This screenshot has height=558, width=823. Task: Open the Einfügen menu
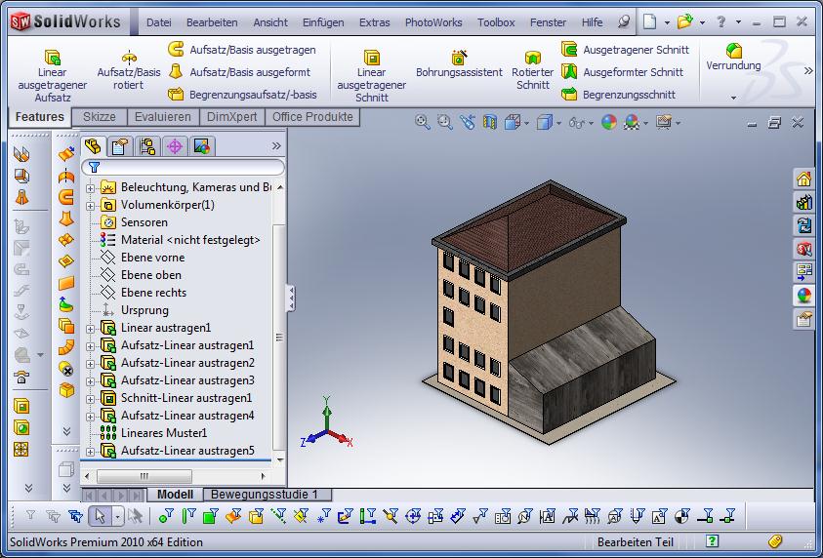tap(322, 22)
